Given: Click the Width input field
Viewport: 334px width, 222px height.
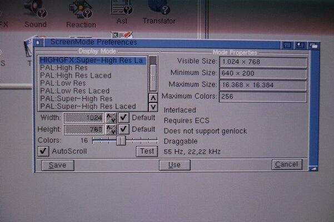Looking at the screenshot, I should (x=84, y=118).
